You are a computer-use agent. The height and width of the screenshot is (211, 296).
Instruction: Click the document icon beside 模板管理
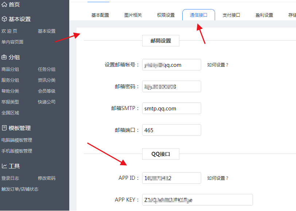(4, 128)
